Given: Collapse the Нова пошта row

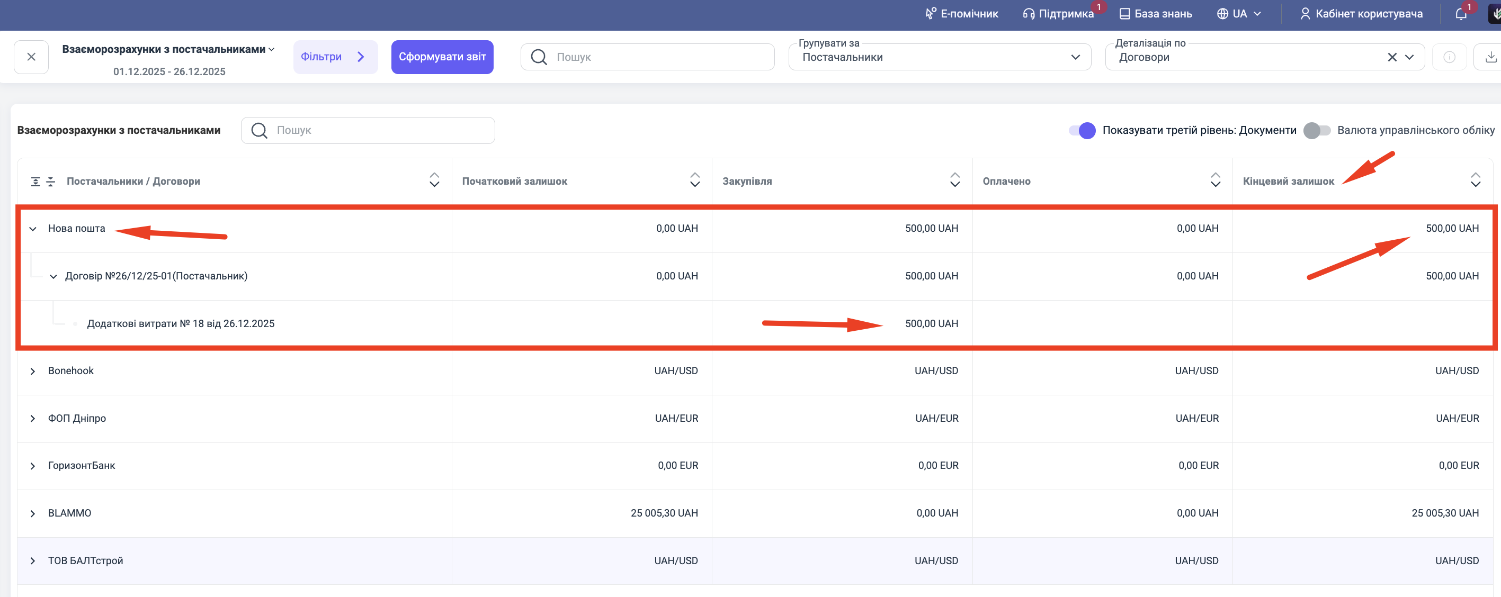Looking at the screenshot, I should click(x=33, y=229).
